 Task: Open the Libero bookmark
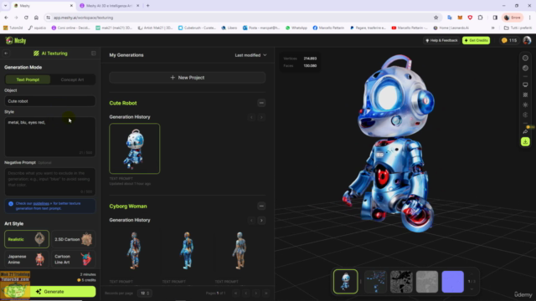[x=229, y=28]
